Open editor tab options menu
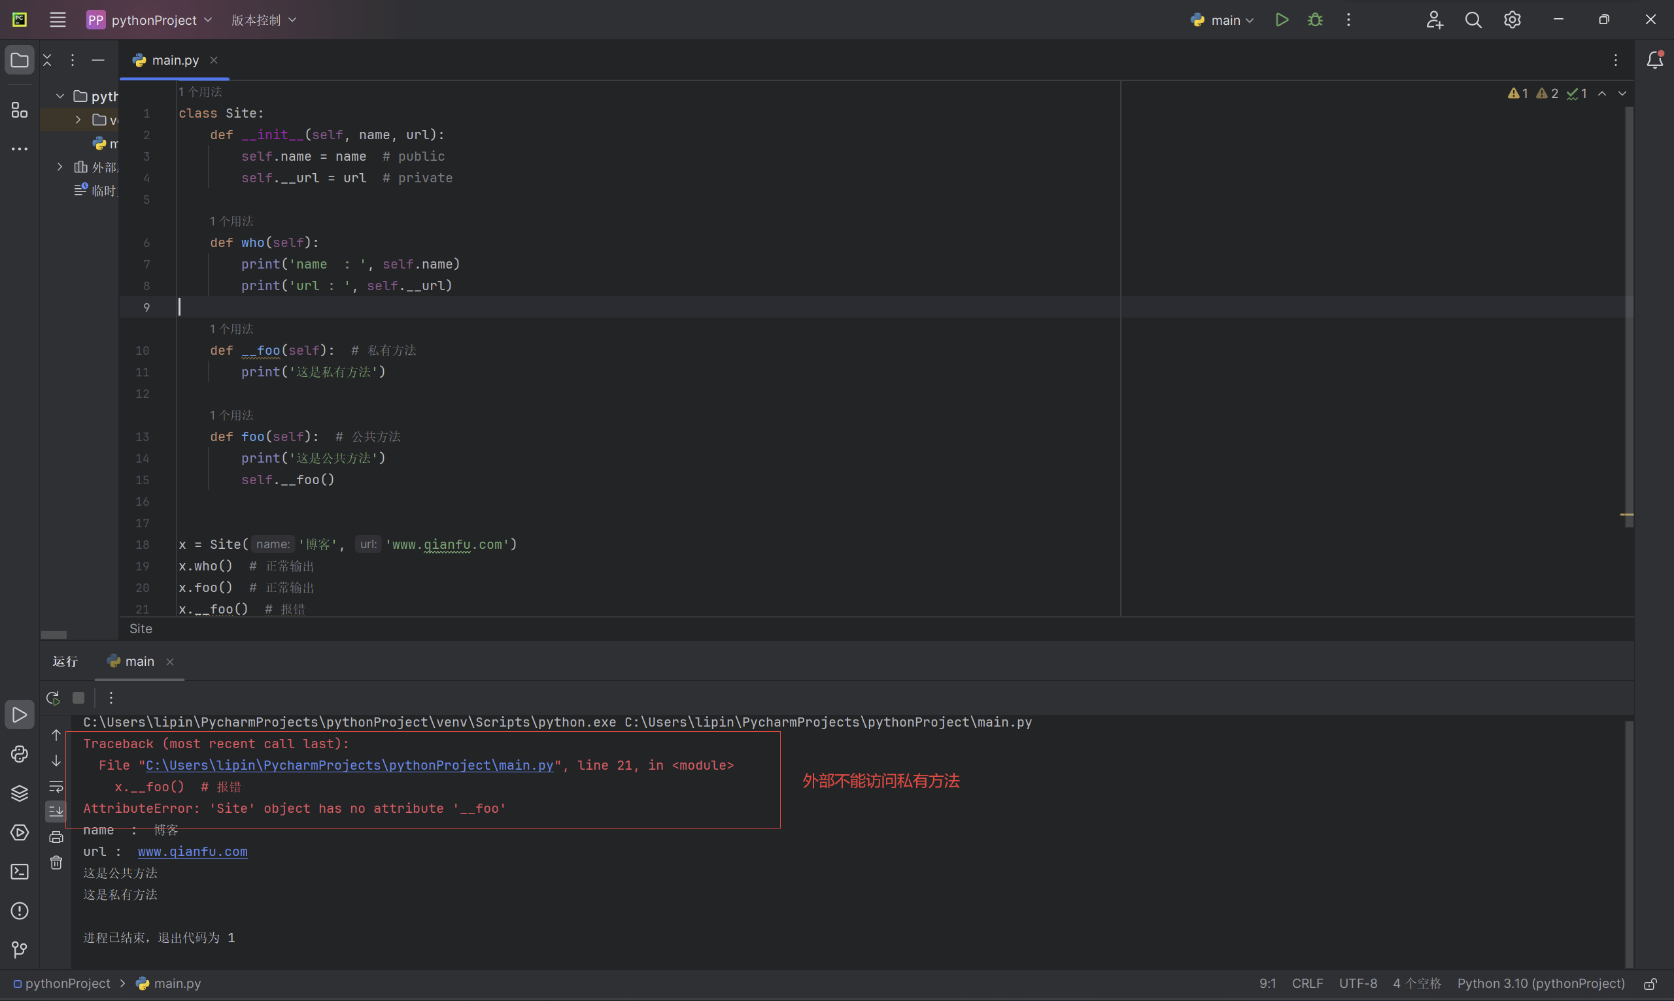Viewport: 1674px width, 1001px height. click(1615, 60)
